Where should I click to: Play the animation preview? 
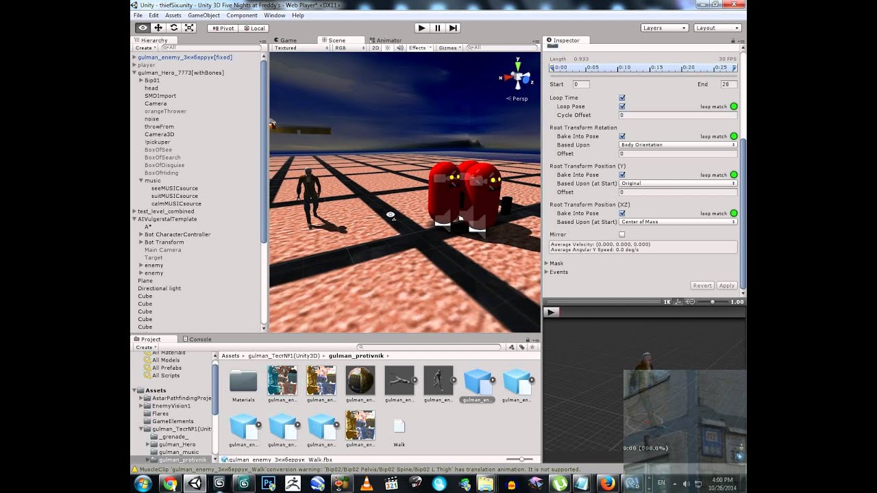(x=551, y=312)
